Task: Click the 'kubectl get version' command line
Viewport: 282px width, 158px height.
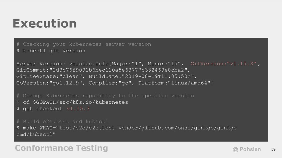Action: point(51,51)
